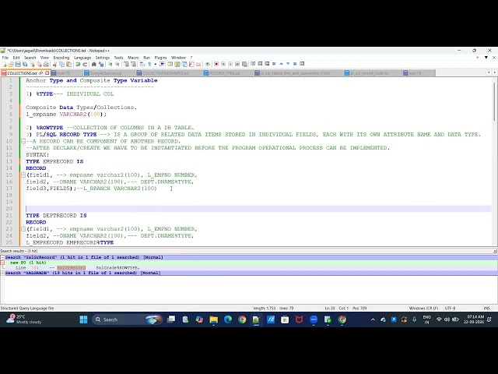Click the Print toolbar icon
The image size is (498, 374).
(46, 64)
